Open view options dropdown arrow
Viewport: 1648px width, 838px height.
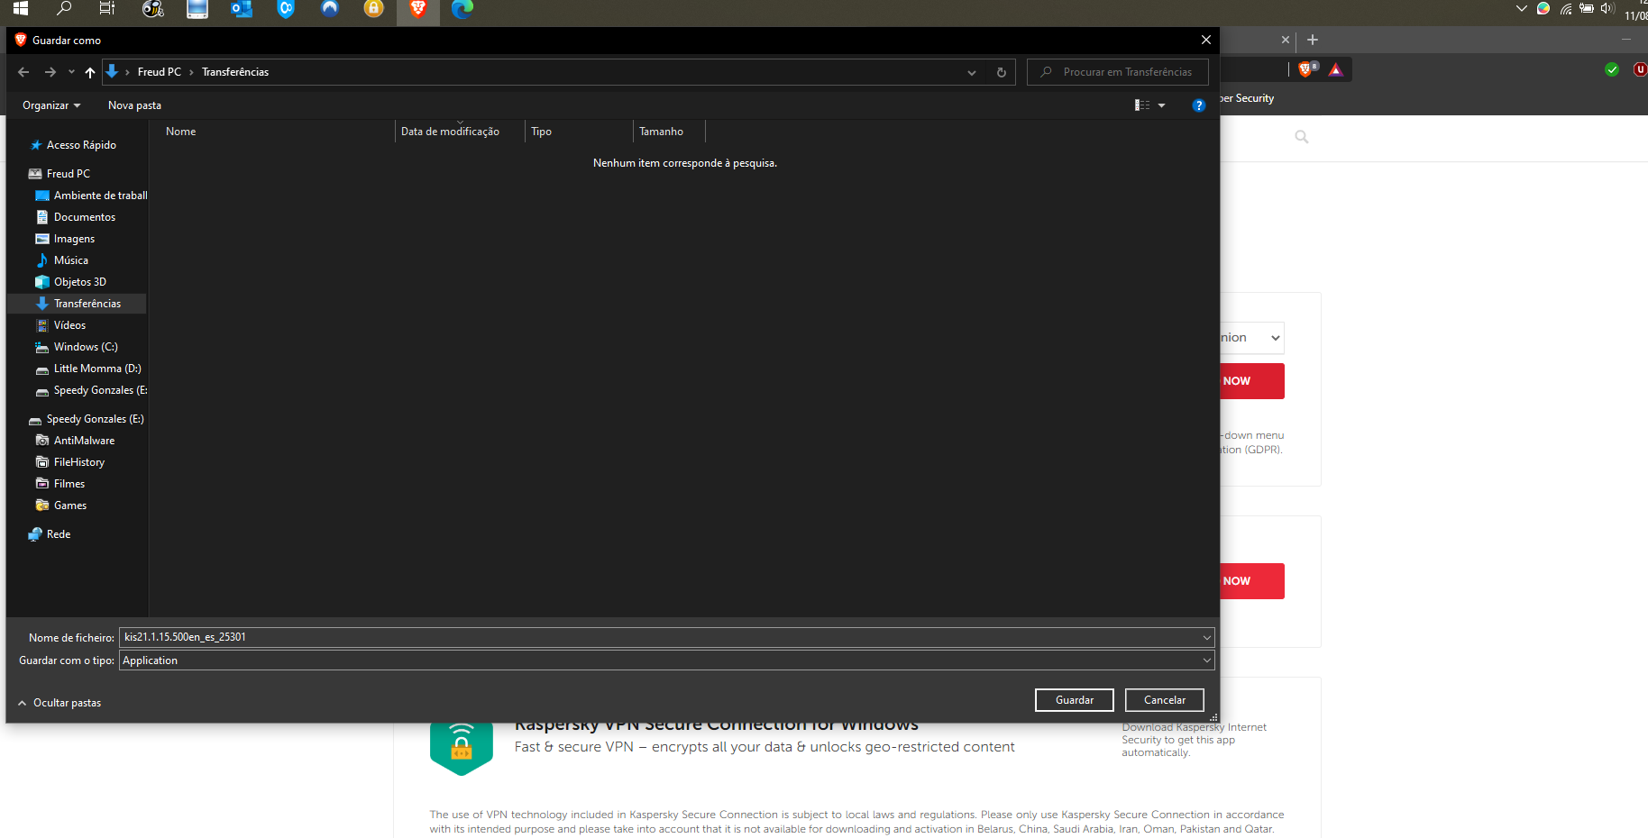coord(1161,105)
